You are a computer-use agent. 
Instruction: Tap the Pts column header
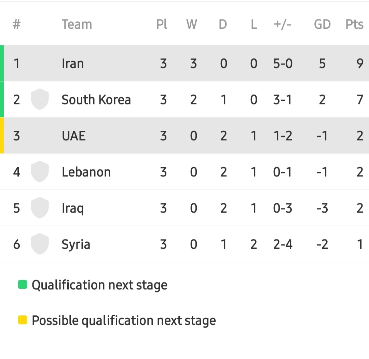click(354, 25)
